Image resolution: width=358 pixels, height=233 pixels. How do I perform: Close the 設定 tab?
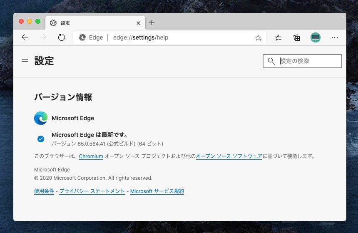coord(138,23)
